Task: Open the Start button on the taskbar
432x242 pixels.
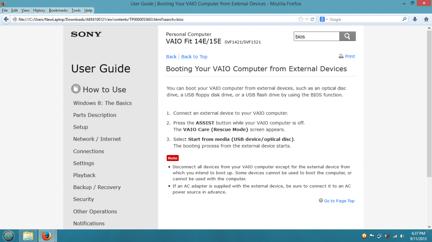Action: tap(8, 236)
